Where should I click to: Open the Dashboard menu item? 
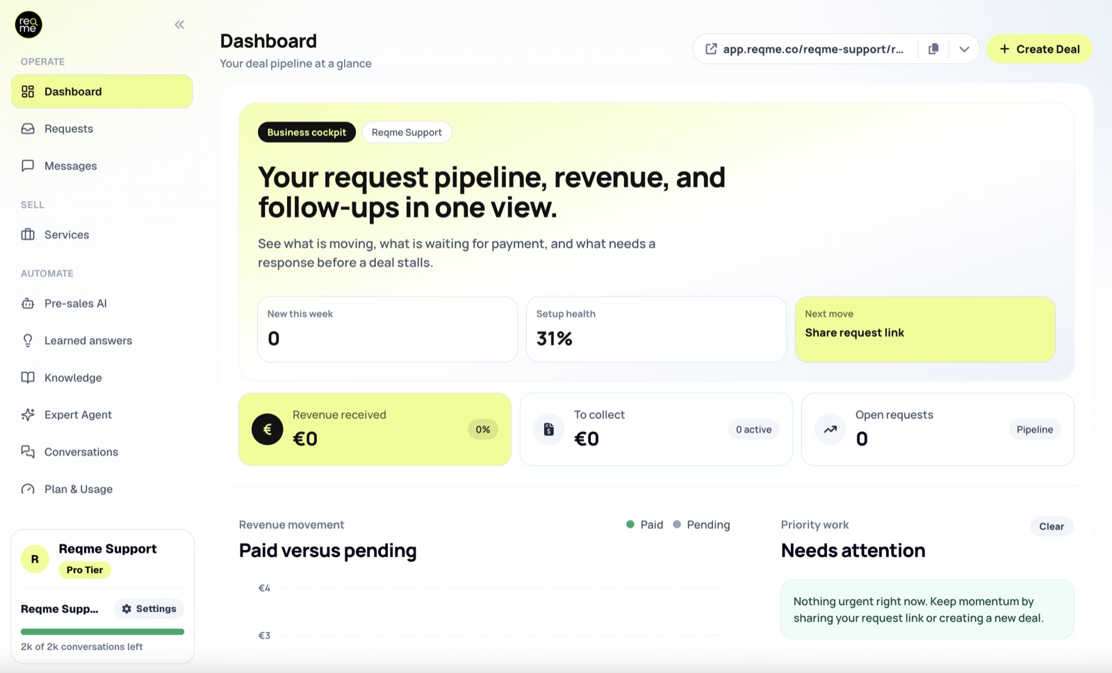pyautogui.click(x=102, y=92)
